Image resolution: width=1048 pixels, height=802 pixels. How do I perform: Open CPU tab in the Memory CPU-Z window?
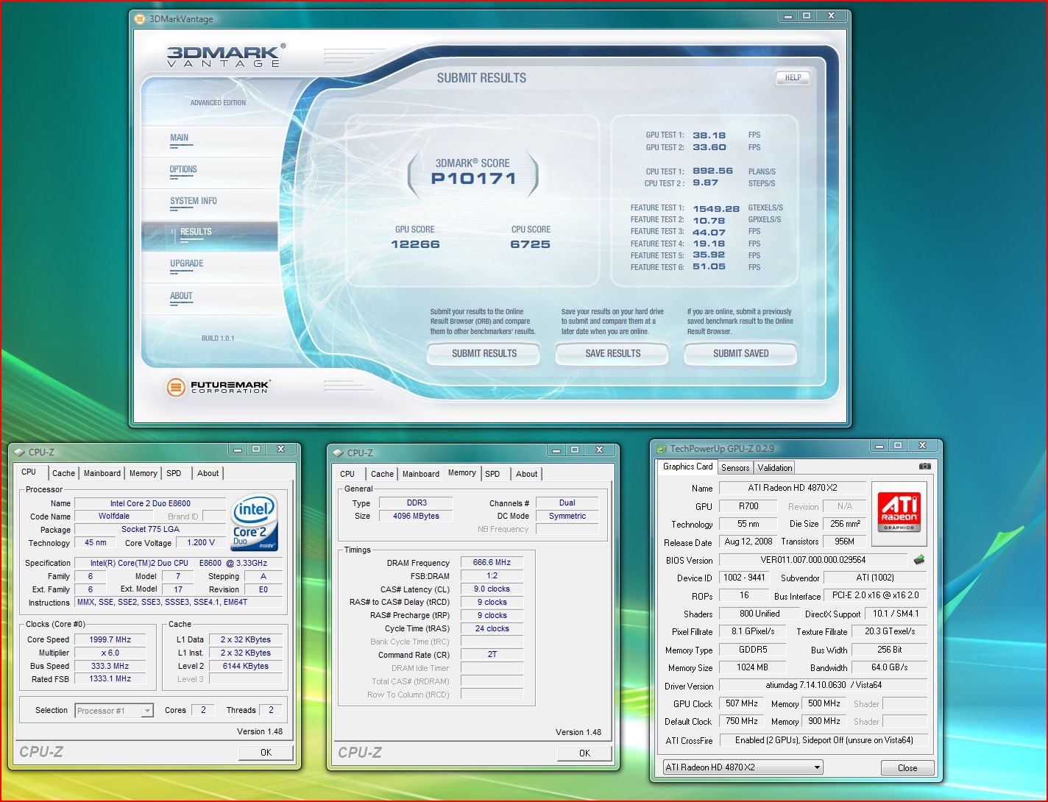pos(347,474)
